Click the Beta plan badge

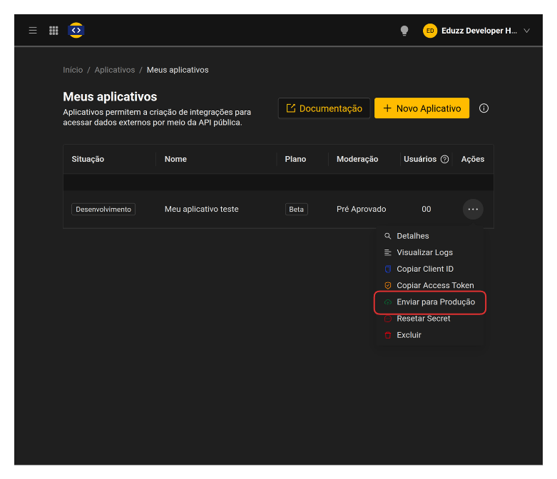[296, 209]
